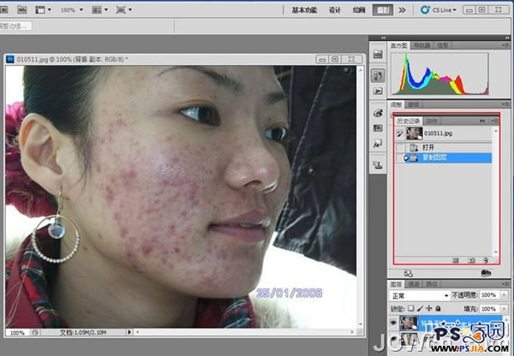Screen dimensions: 514x356
Task: Select the 基本功能 workspace button
Action: pyautogui.click(x=304, y=9)
